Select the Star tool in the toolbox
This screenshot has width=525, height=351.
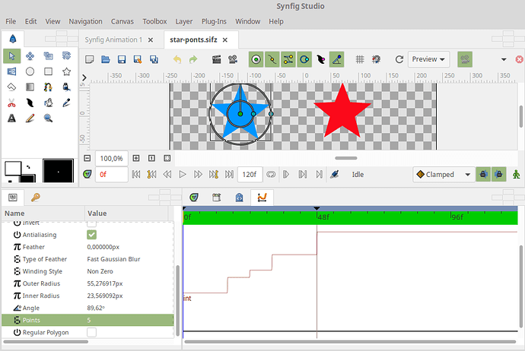tap(66, 71)
